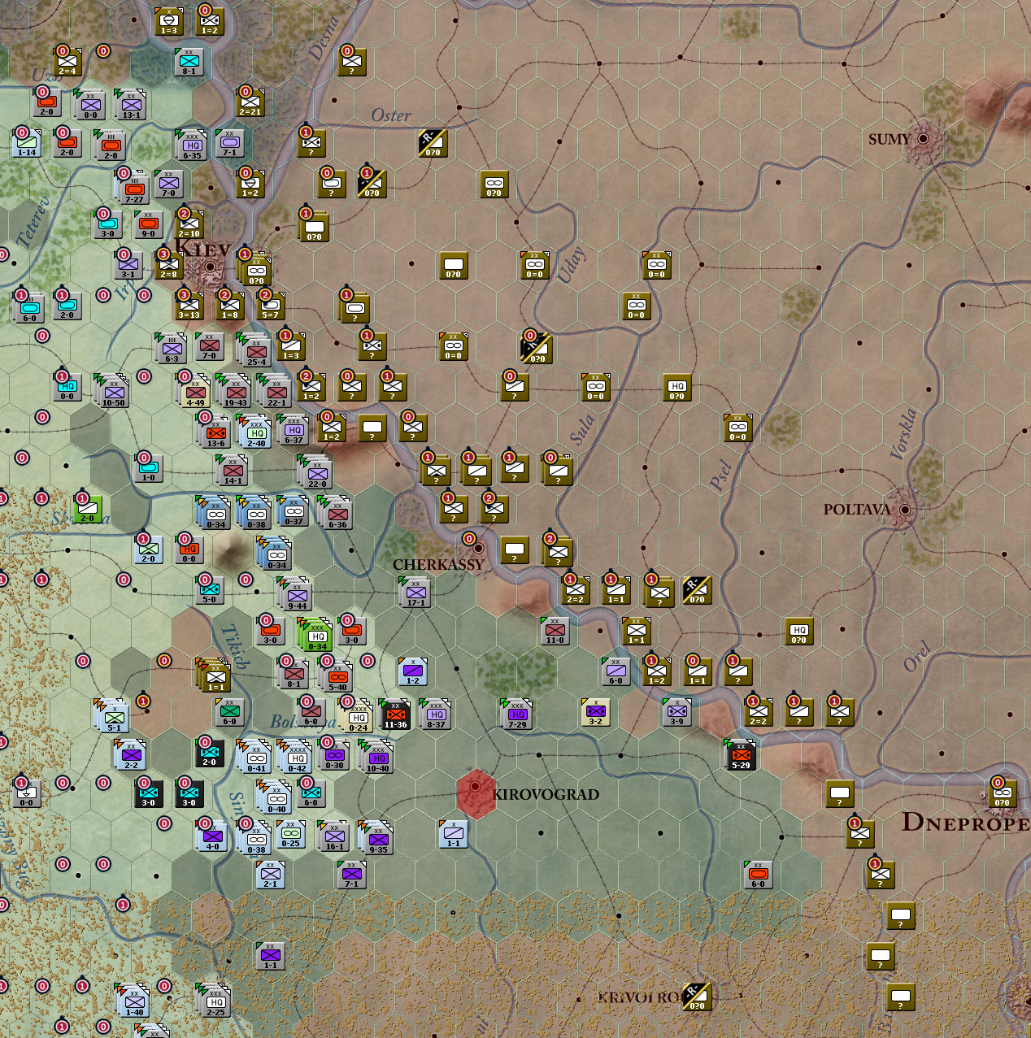Select the Soviet 2=8 counter beside Kiev
The height and width of the screenshot is (1038, 1031).
click(x=169, y=266)
